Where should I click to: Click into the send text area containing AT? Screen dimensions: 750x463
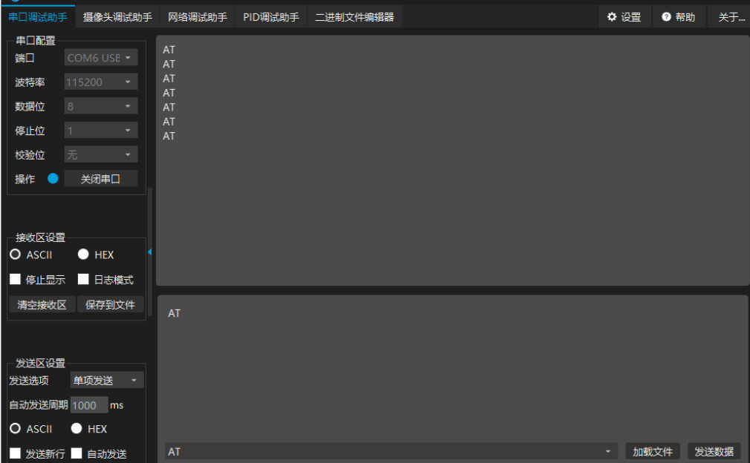click(x=452, y=368)
